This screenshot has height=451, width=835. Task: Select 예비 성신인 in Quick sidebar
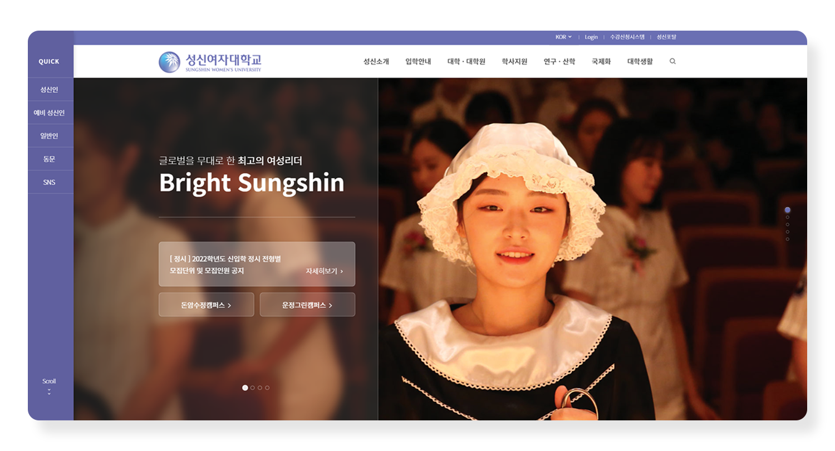pos(49,112)
